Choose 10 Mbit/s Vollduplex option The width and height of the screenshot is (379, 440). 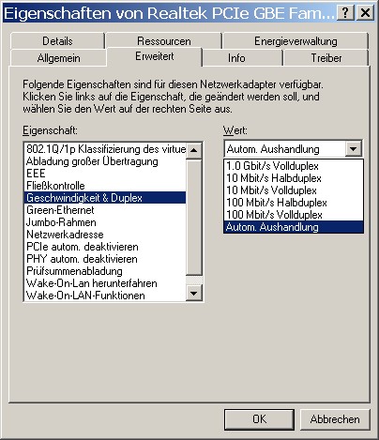coord(294,190)
